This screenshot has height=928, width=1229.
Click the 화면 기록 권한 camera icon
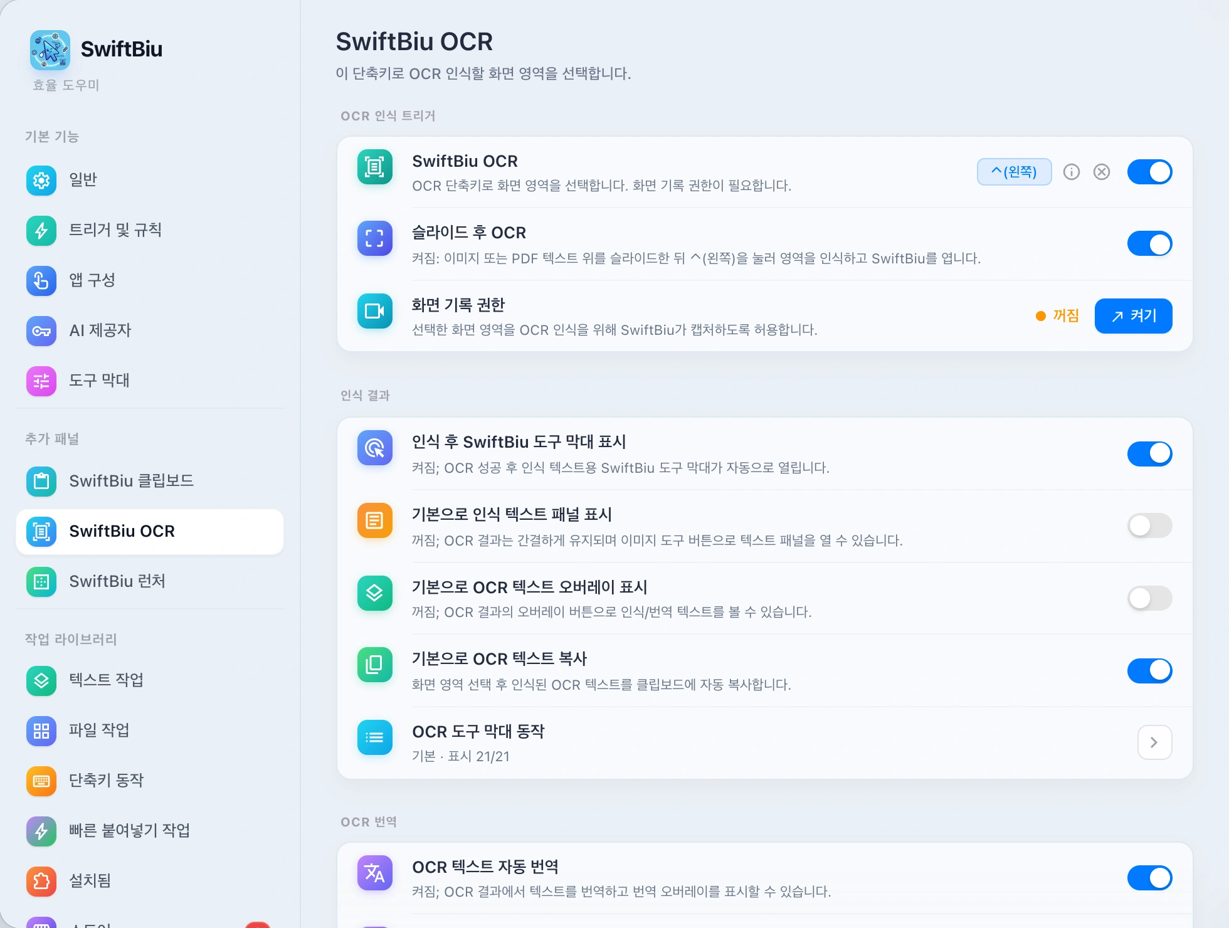click(375, 311)
